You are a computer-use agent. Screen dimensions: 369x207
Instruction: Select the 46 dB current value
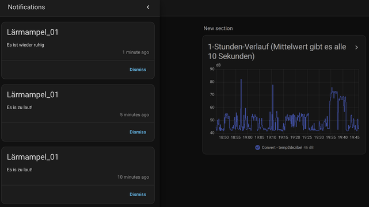309,148
